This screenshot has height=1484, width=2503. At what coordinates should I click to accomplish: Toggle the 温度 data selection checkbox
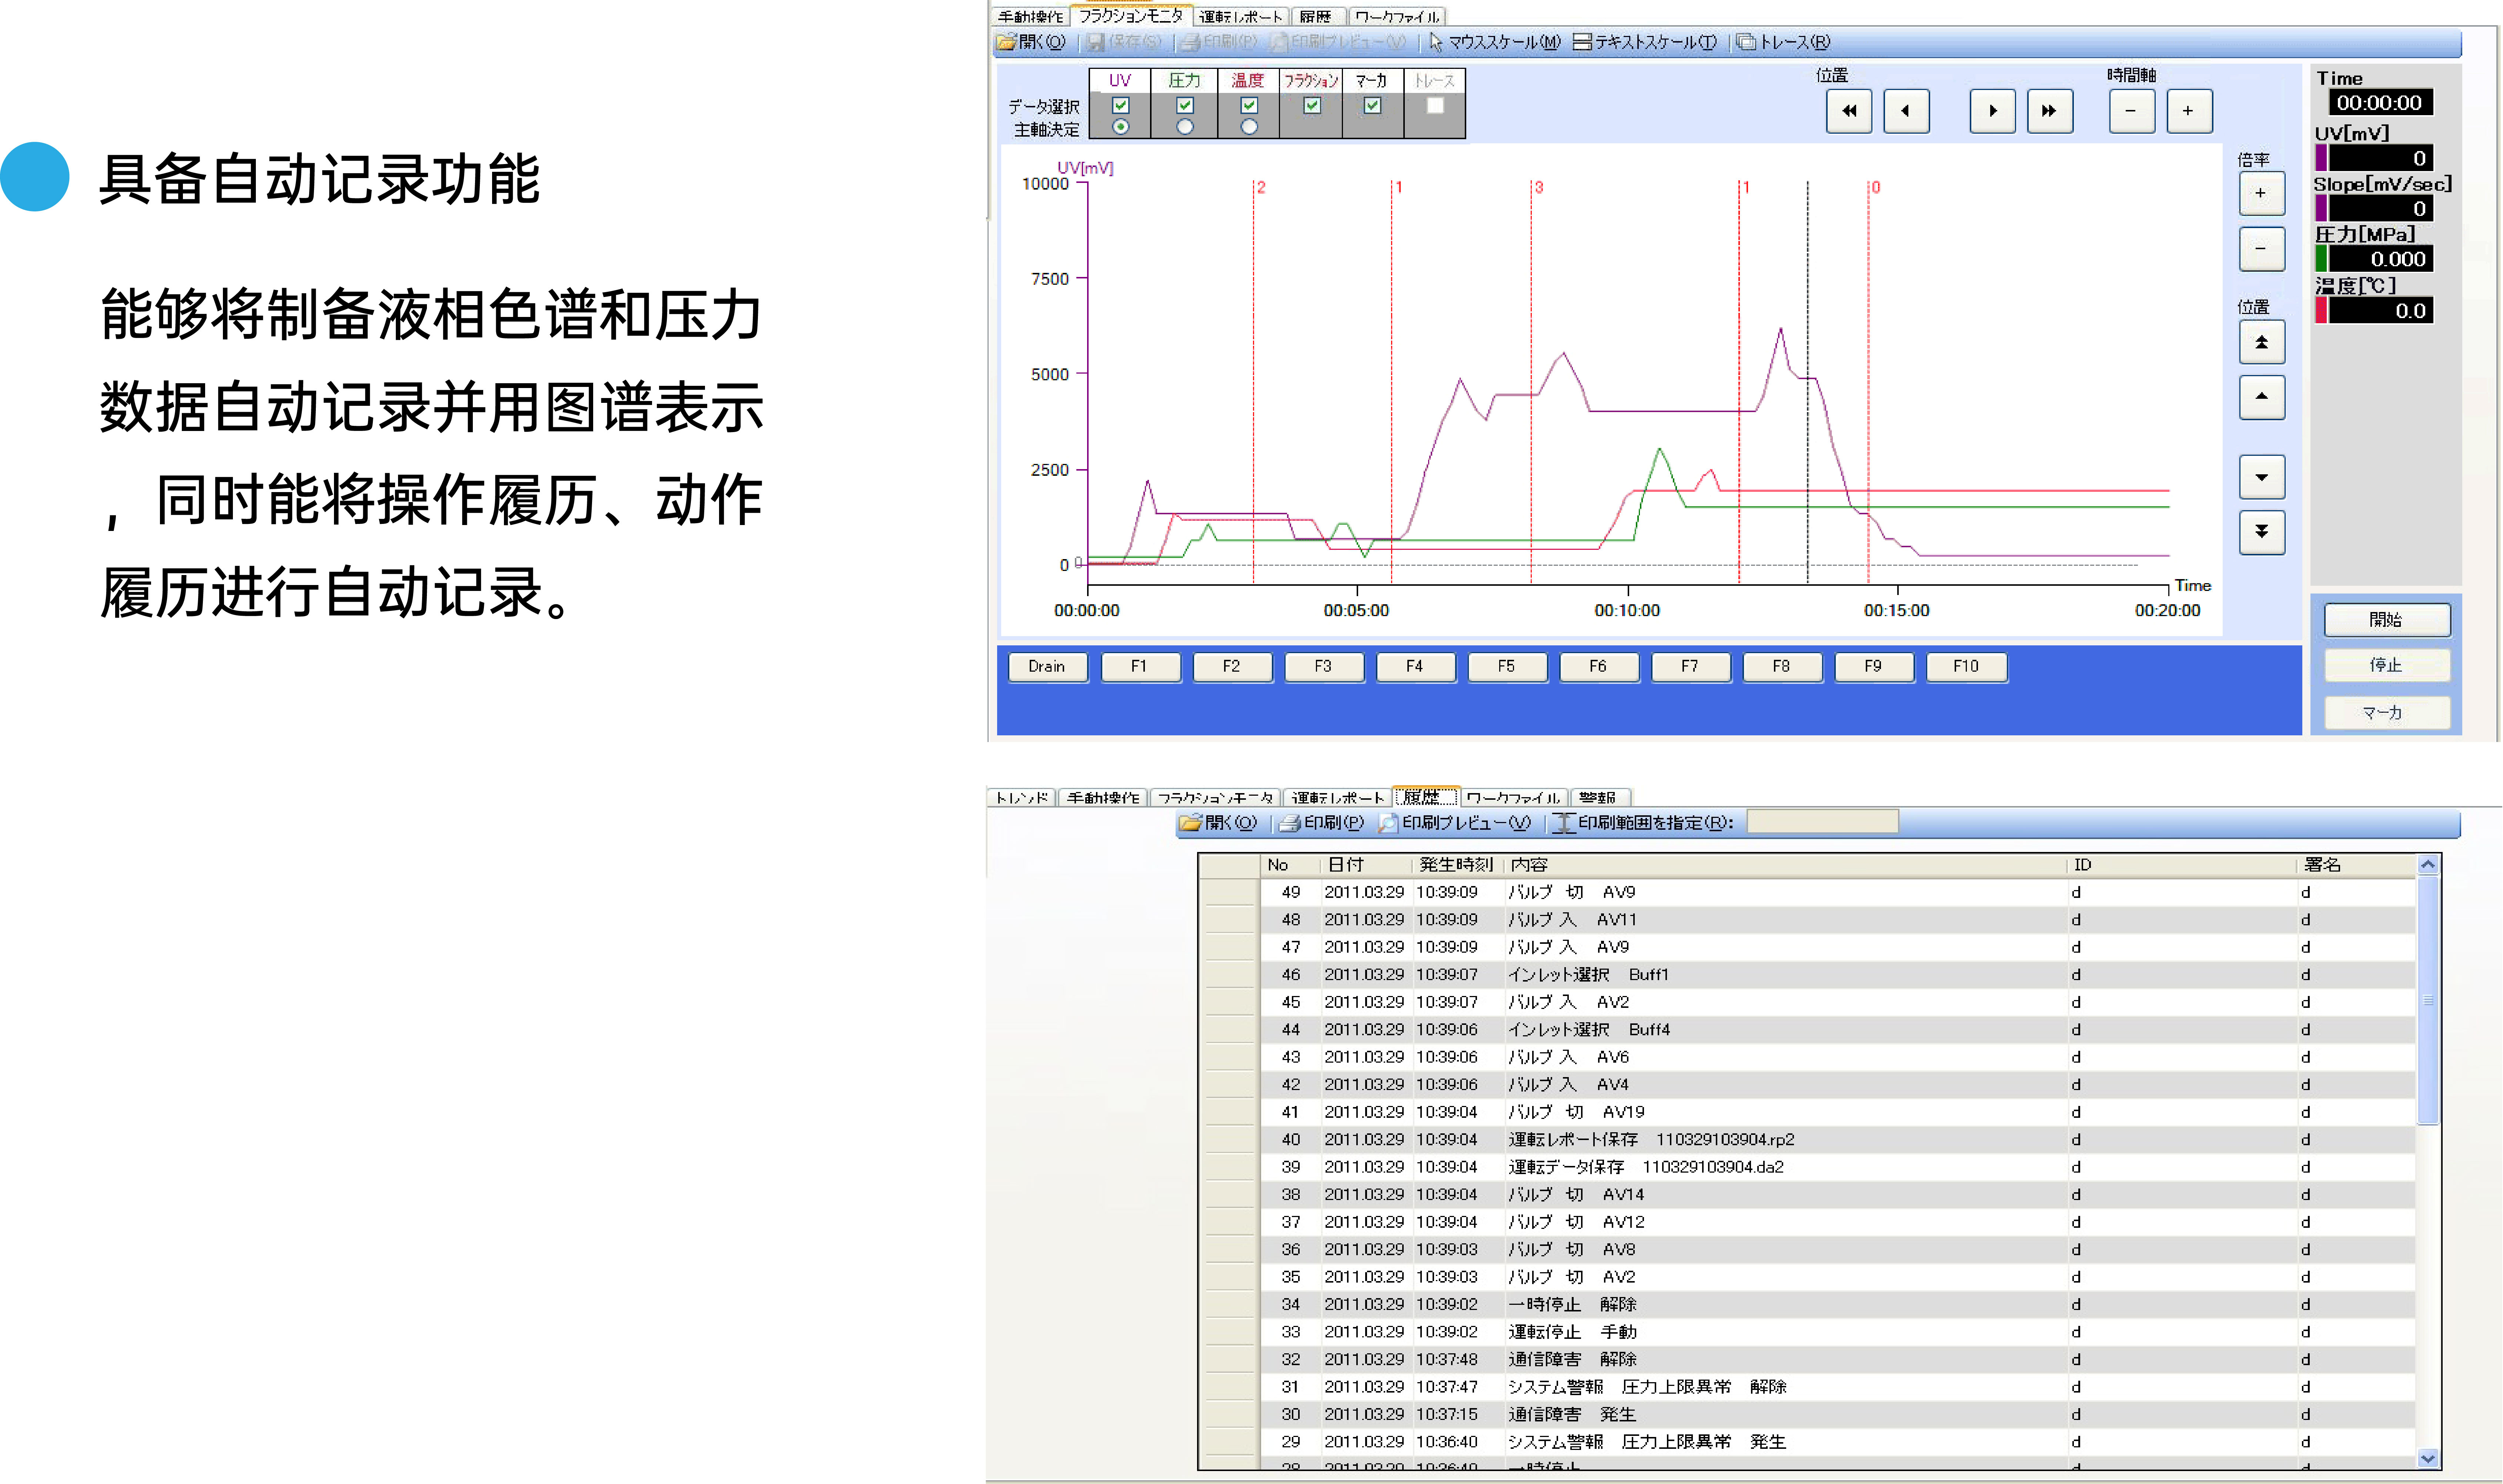(x=1249, y=105)
